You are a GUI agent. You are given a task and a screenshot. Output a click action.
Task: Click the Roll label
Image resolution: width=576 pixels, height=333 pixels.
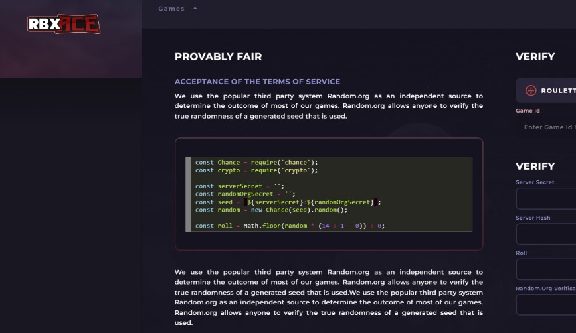point(522,253)
